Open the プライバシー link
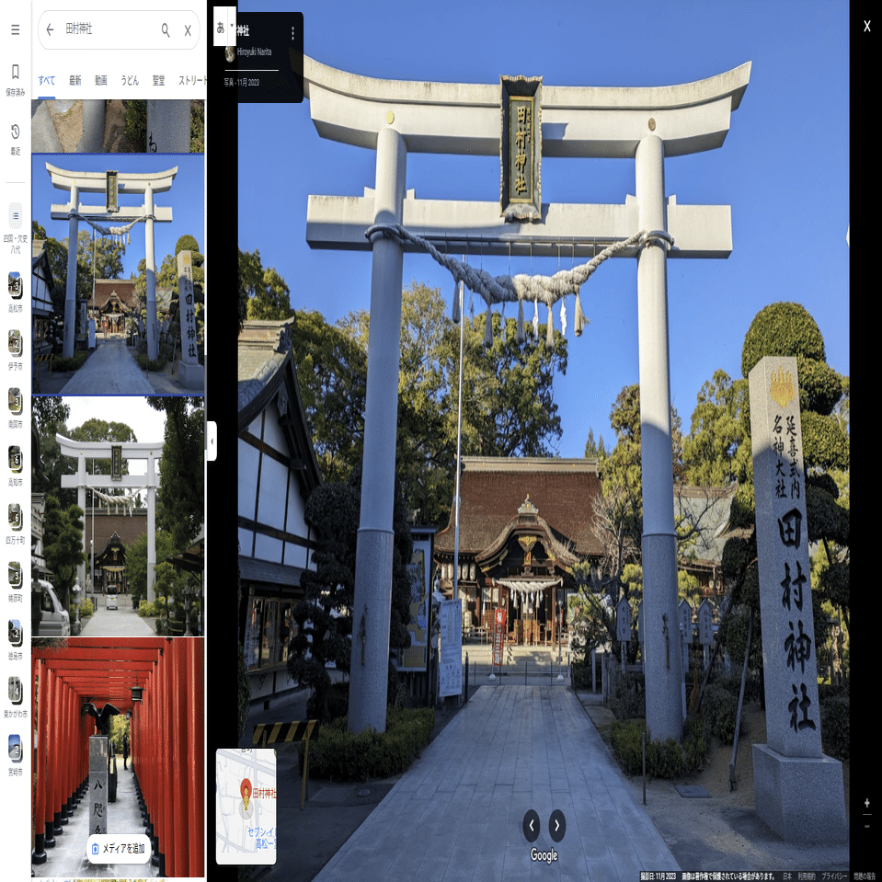 834,876
